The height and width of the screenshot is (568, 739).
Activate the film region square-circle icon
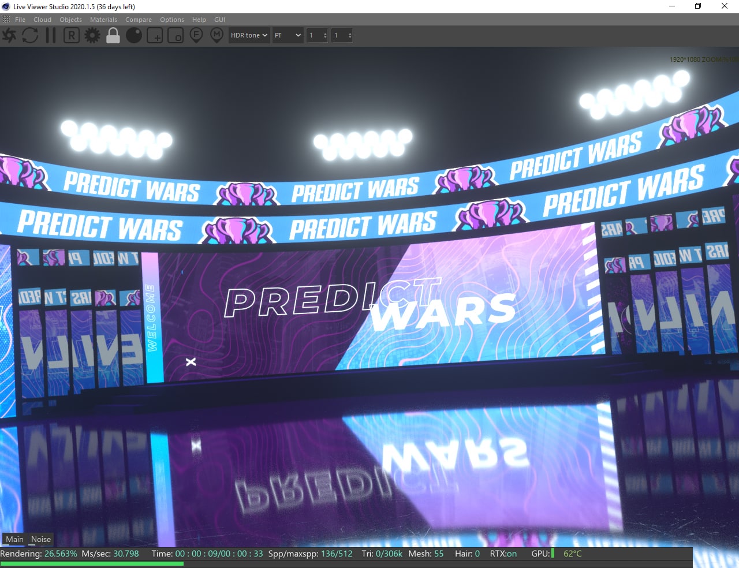pos(176,36)
